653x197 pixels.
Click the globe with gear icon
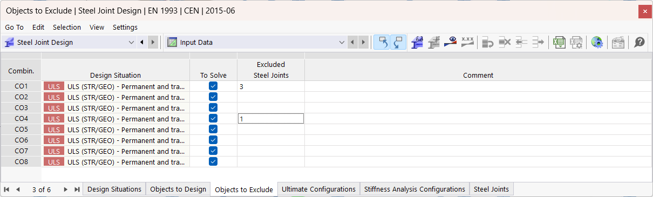[x=597, y=42]
